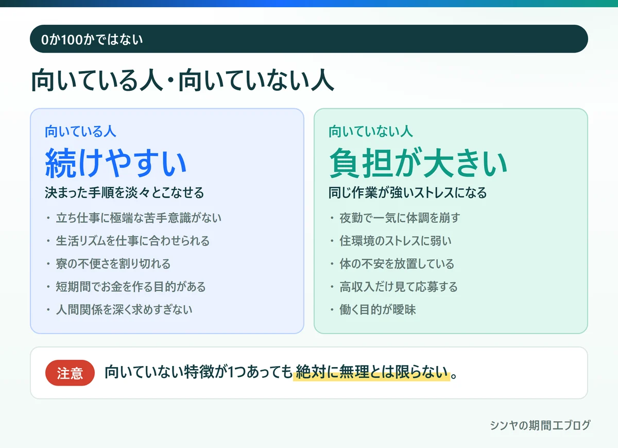Click highlighted phrase '絶対に無理とは限らない'
Screen dimensions: 618x448
(371, 373)
